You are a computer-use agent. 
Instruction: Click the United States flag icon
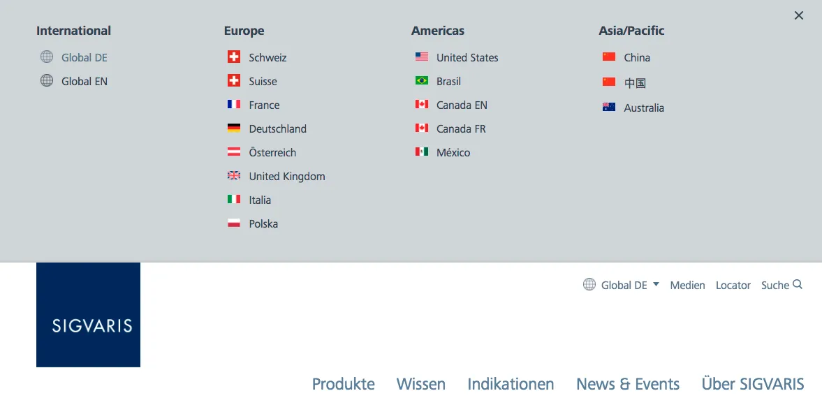[x=422, y=57]
